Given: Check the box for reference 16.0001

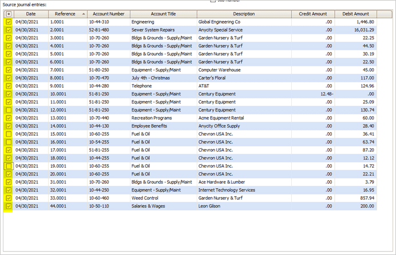Looking at the screenshot, I should click(9, 142).
